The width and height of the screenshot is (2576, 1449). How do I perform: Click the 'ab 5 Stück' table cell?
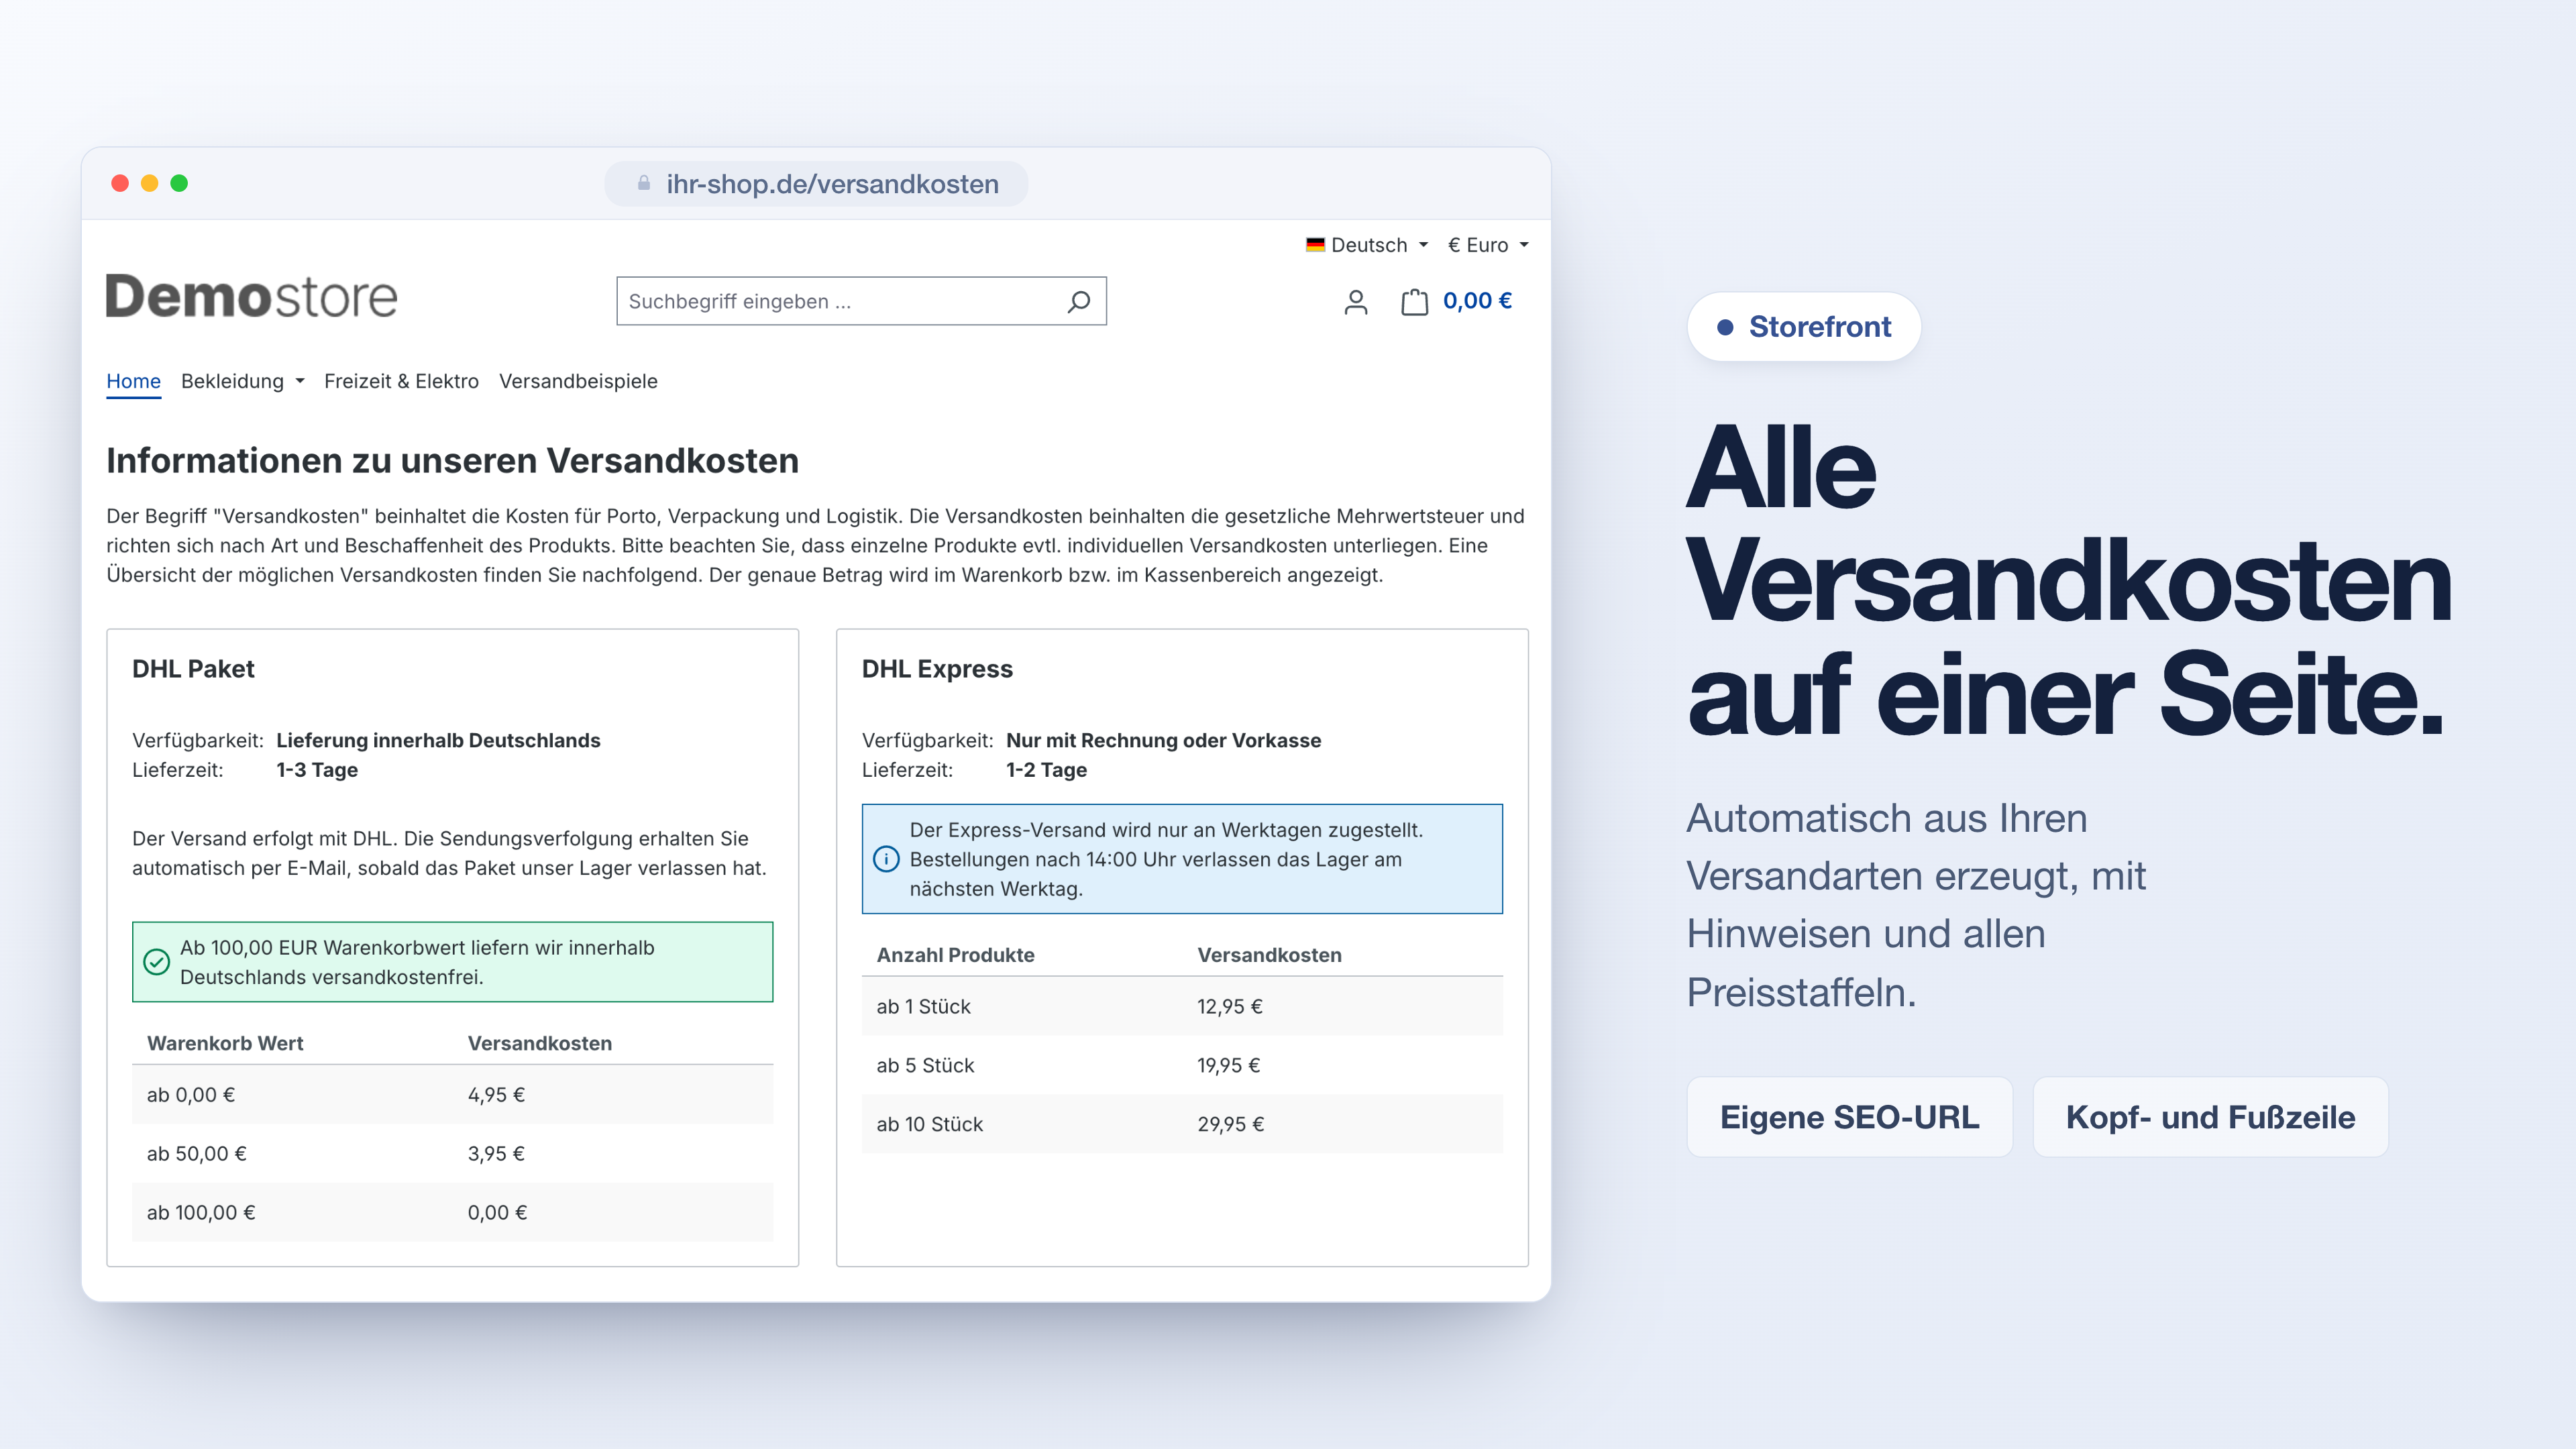point(925,1066)
